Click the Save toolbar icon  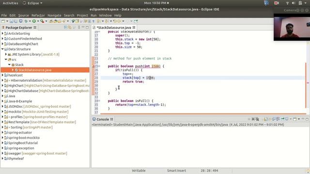(x=12, y=21)
